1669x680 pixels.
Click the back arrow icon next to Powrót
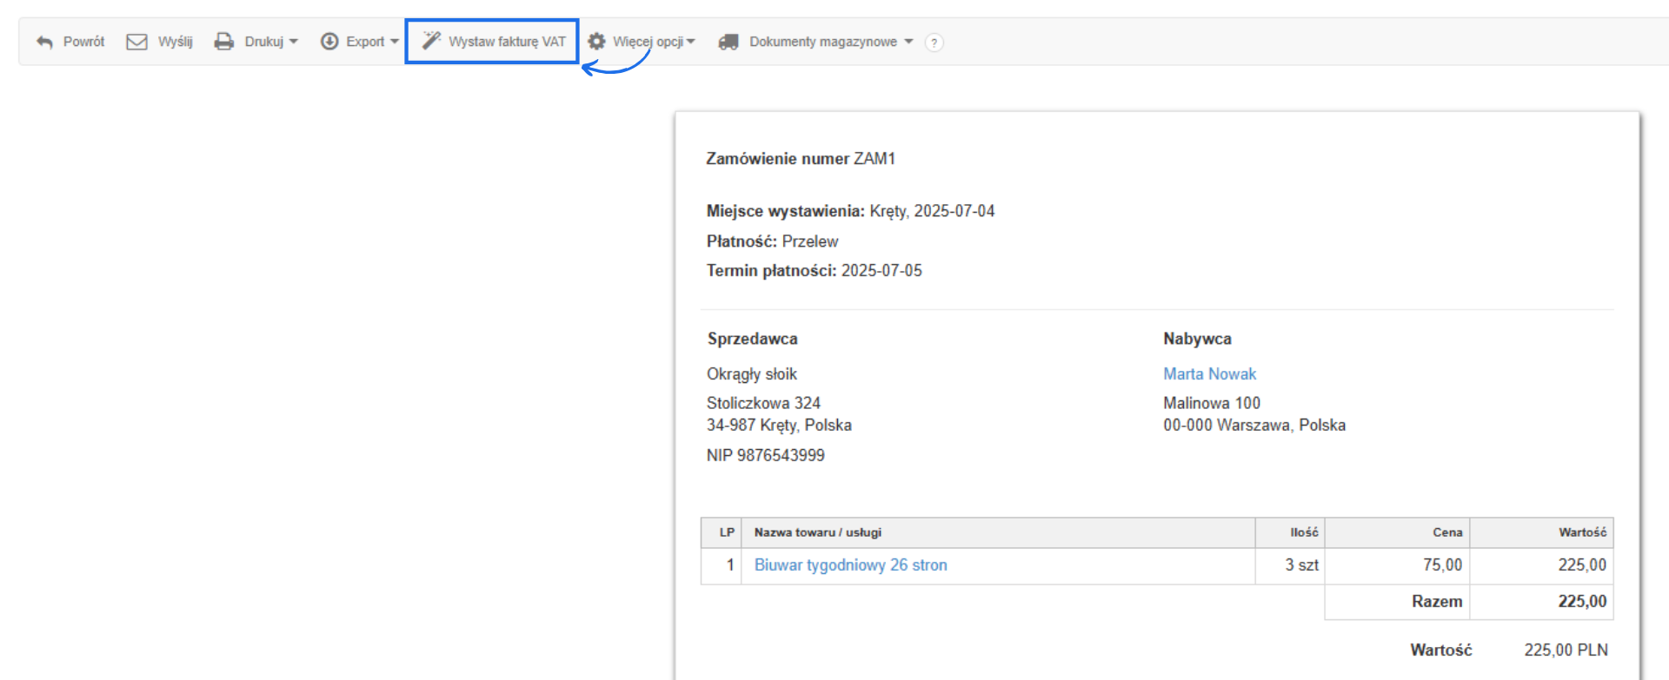(x=44, y=42)
